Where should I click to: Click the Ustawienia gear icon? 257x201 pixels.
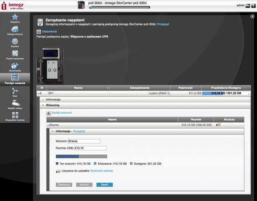[39, 32]
